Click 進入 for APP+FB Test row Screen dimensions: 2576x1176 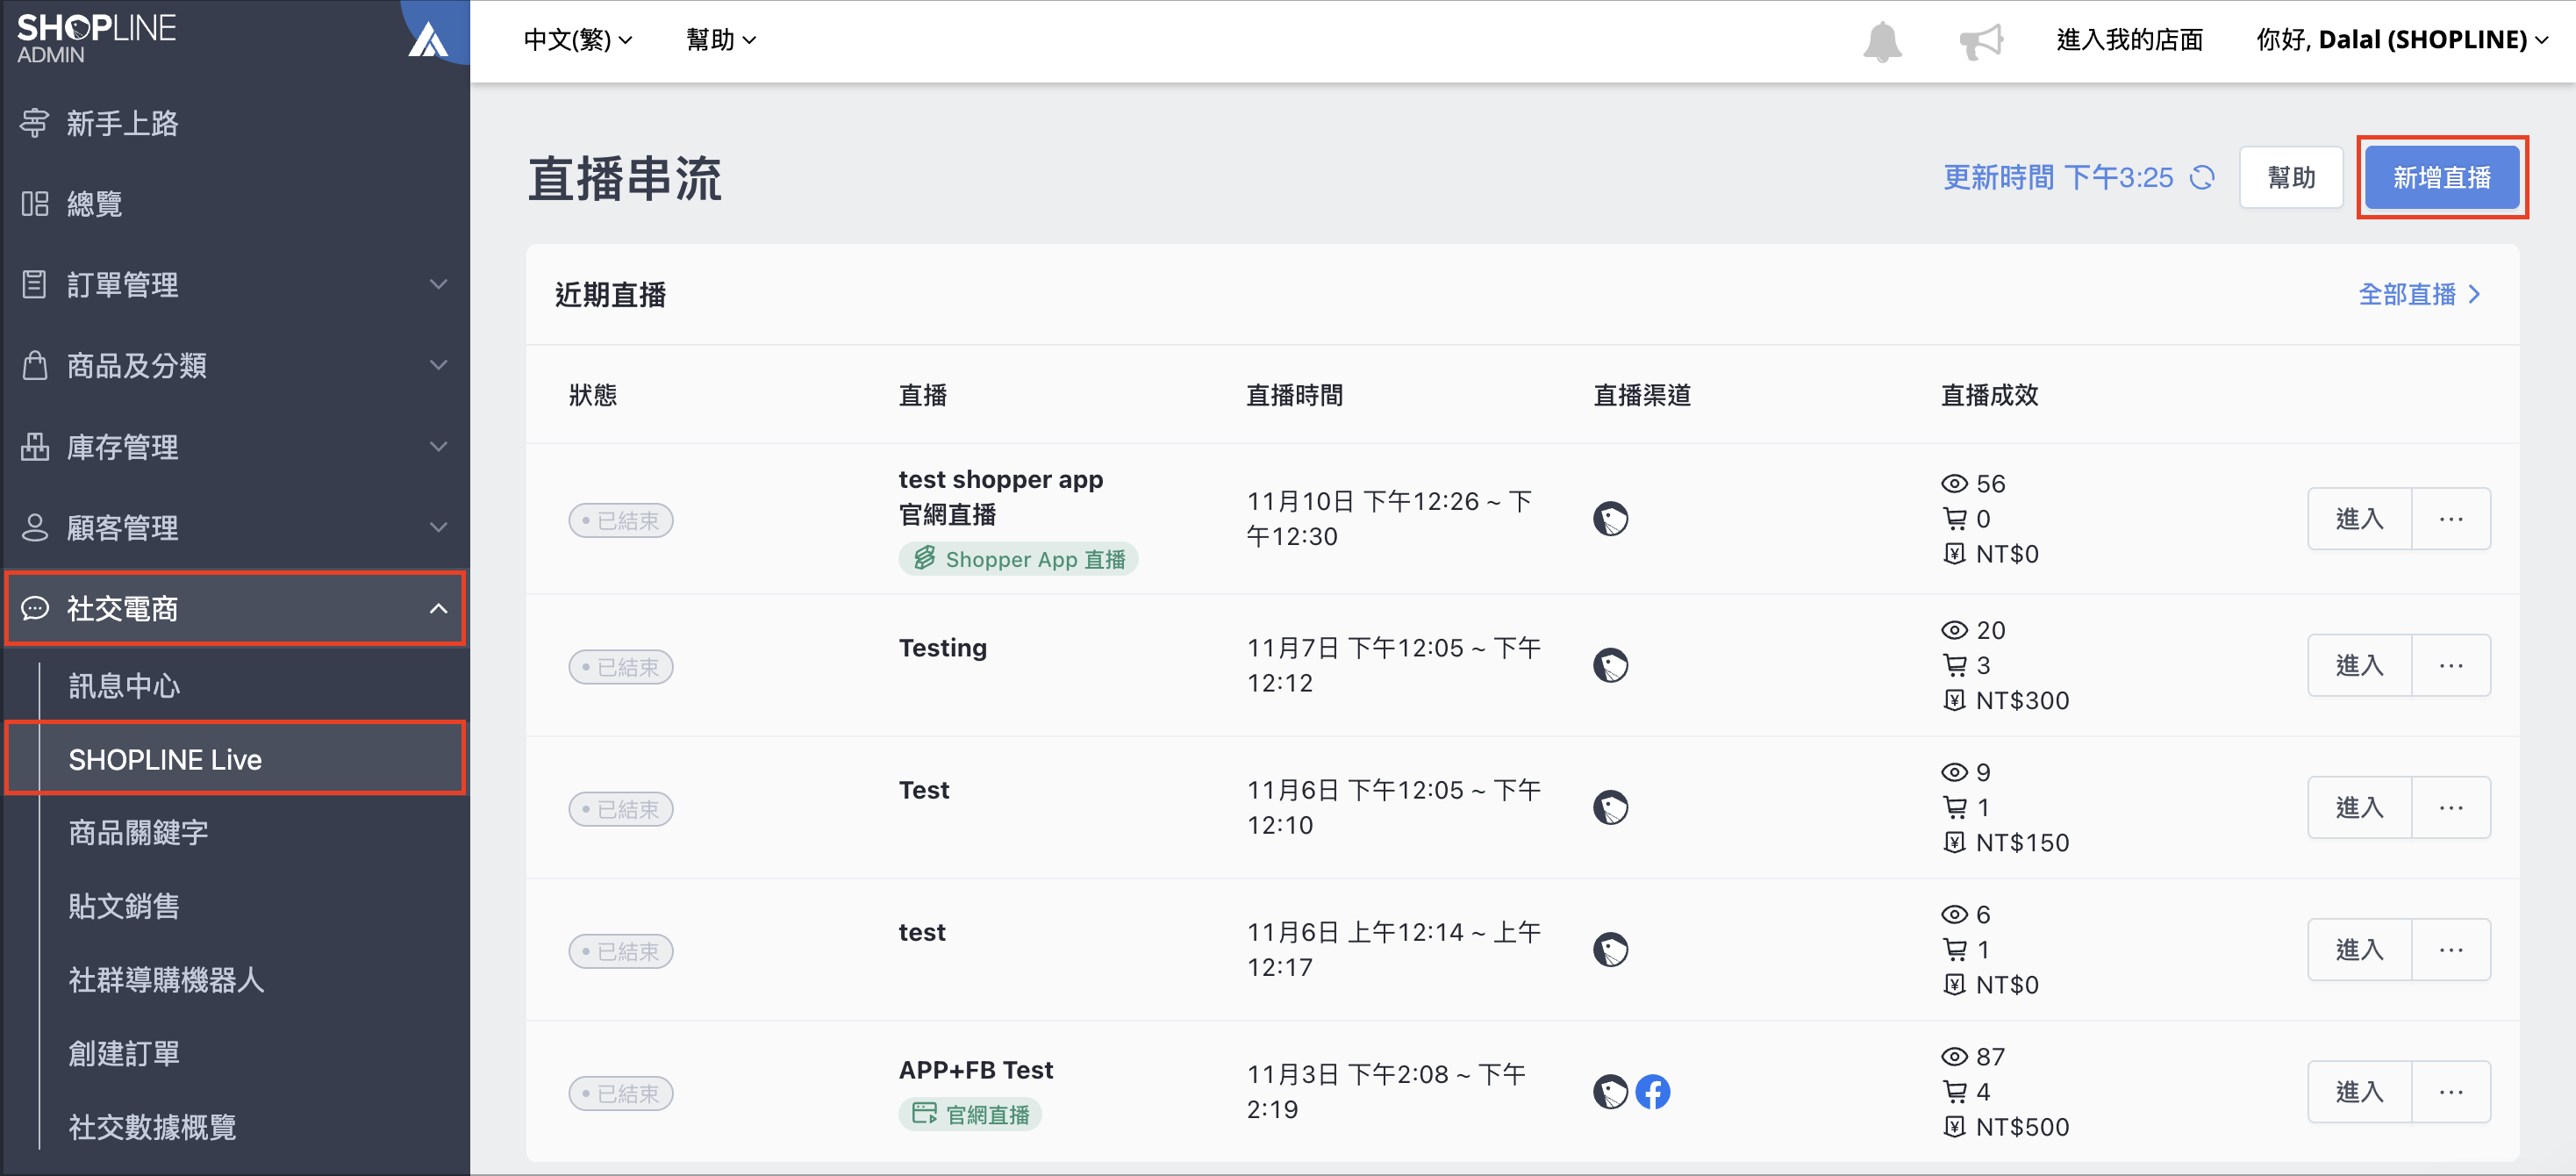pyautogui.click(x=2359, y=1092)
